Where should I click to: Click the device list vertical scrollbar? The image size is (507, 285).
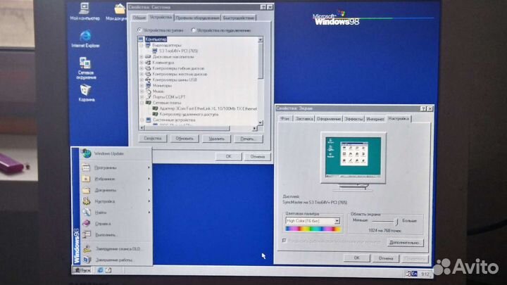tap(261, 81)
